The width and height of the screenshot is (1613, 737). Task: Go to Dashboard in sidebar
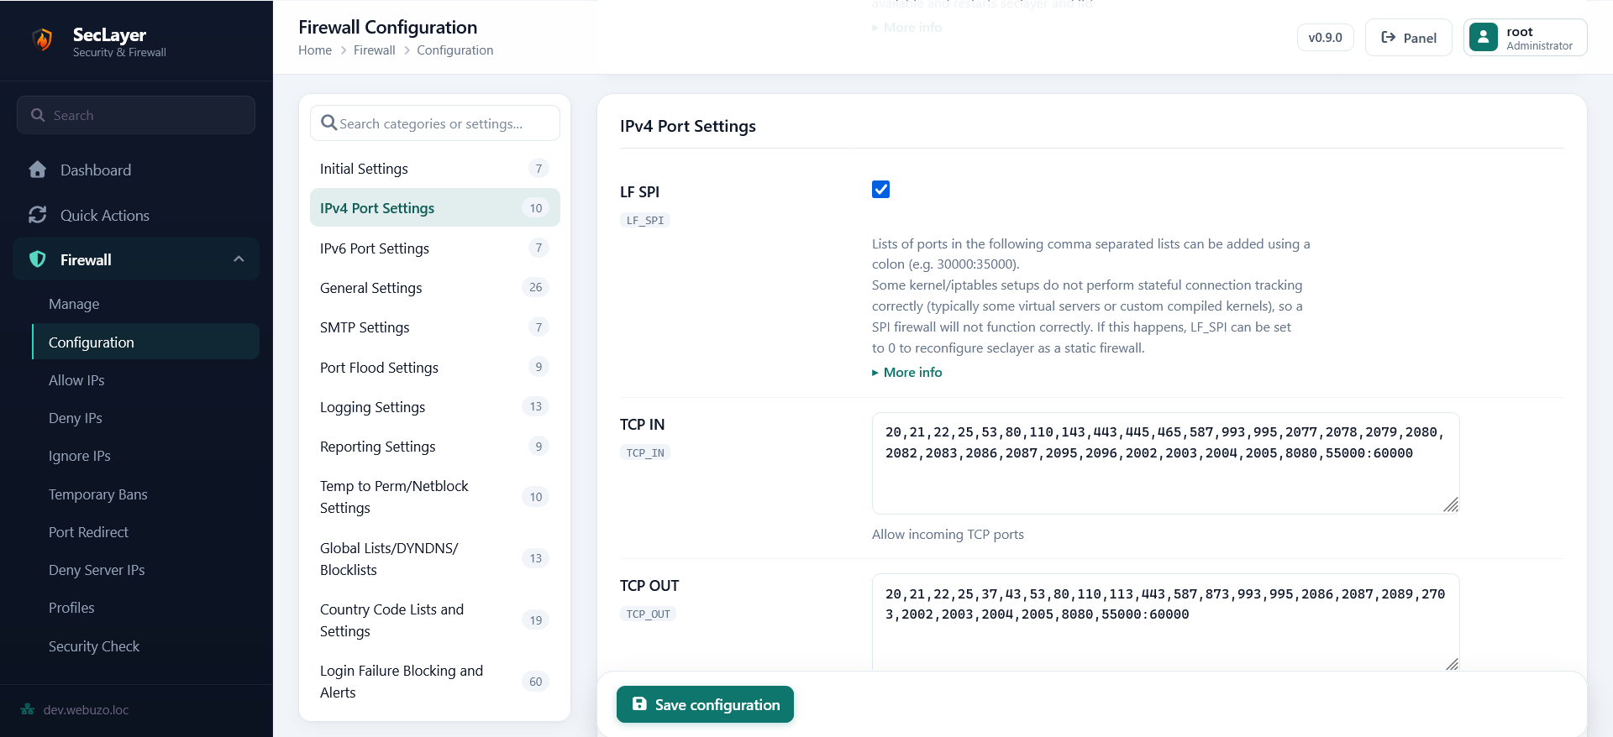(136, 170)
